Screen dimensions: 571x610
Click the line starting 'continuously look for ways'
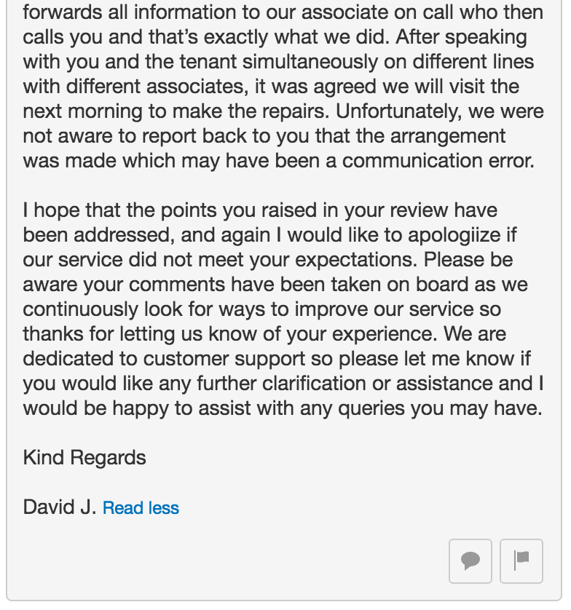(x=261, y=309)
